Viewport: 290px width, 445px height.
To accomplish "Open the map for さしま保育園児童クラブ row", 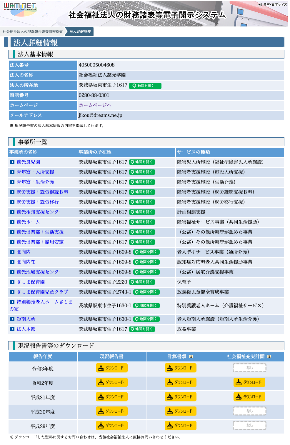I will coord(146,292).
